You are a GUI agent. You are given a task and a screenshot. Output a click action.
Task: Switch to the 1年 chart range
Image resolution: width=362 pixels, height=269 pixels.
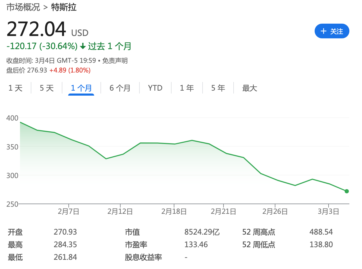click(x=187, y=88)
